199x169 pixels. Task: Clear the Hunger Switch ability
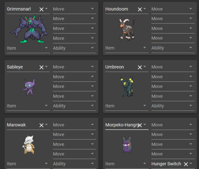pyautogui.click(x=186, y=164)
